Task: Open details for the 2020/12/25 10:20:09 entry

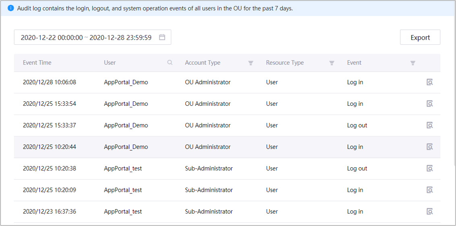Action: (430, 190)
